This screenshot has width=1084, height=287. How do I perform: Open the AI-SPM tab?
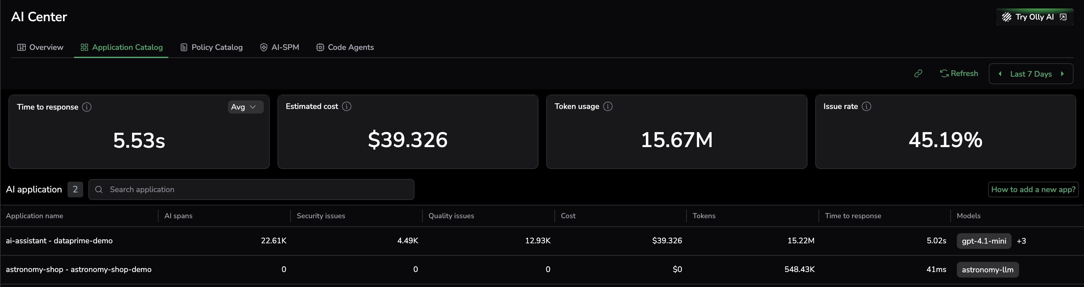(x=279, y=47)
